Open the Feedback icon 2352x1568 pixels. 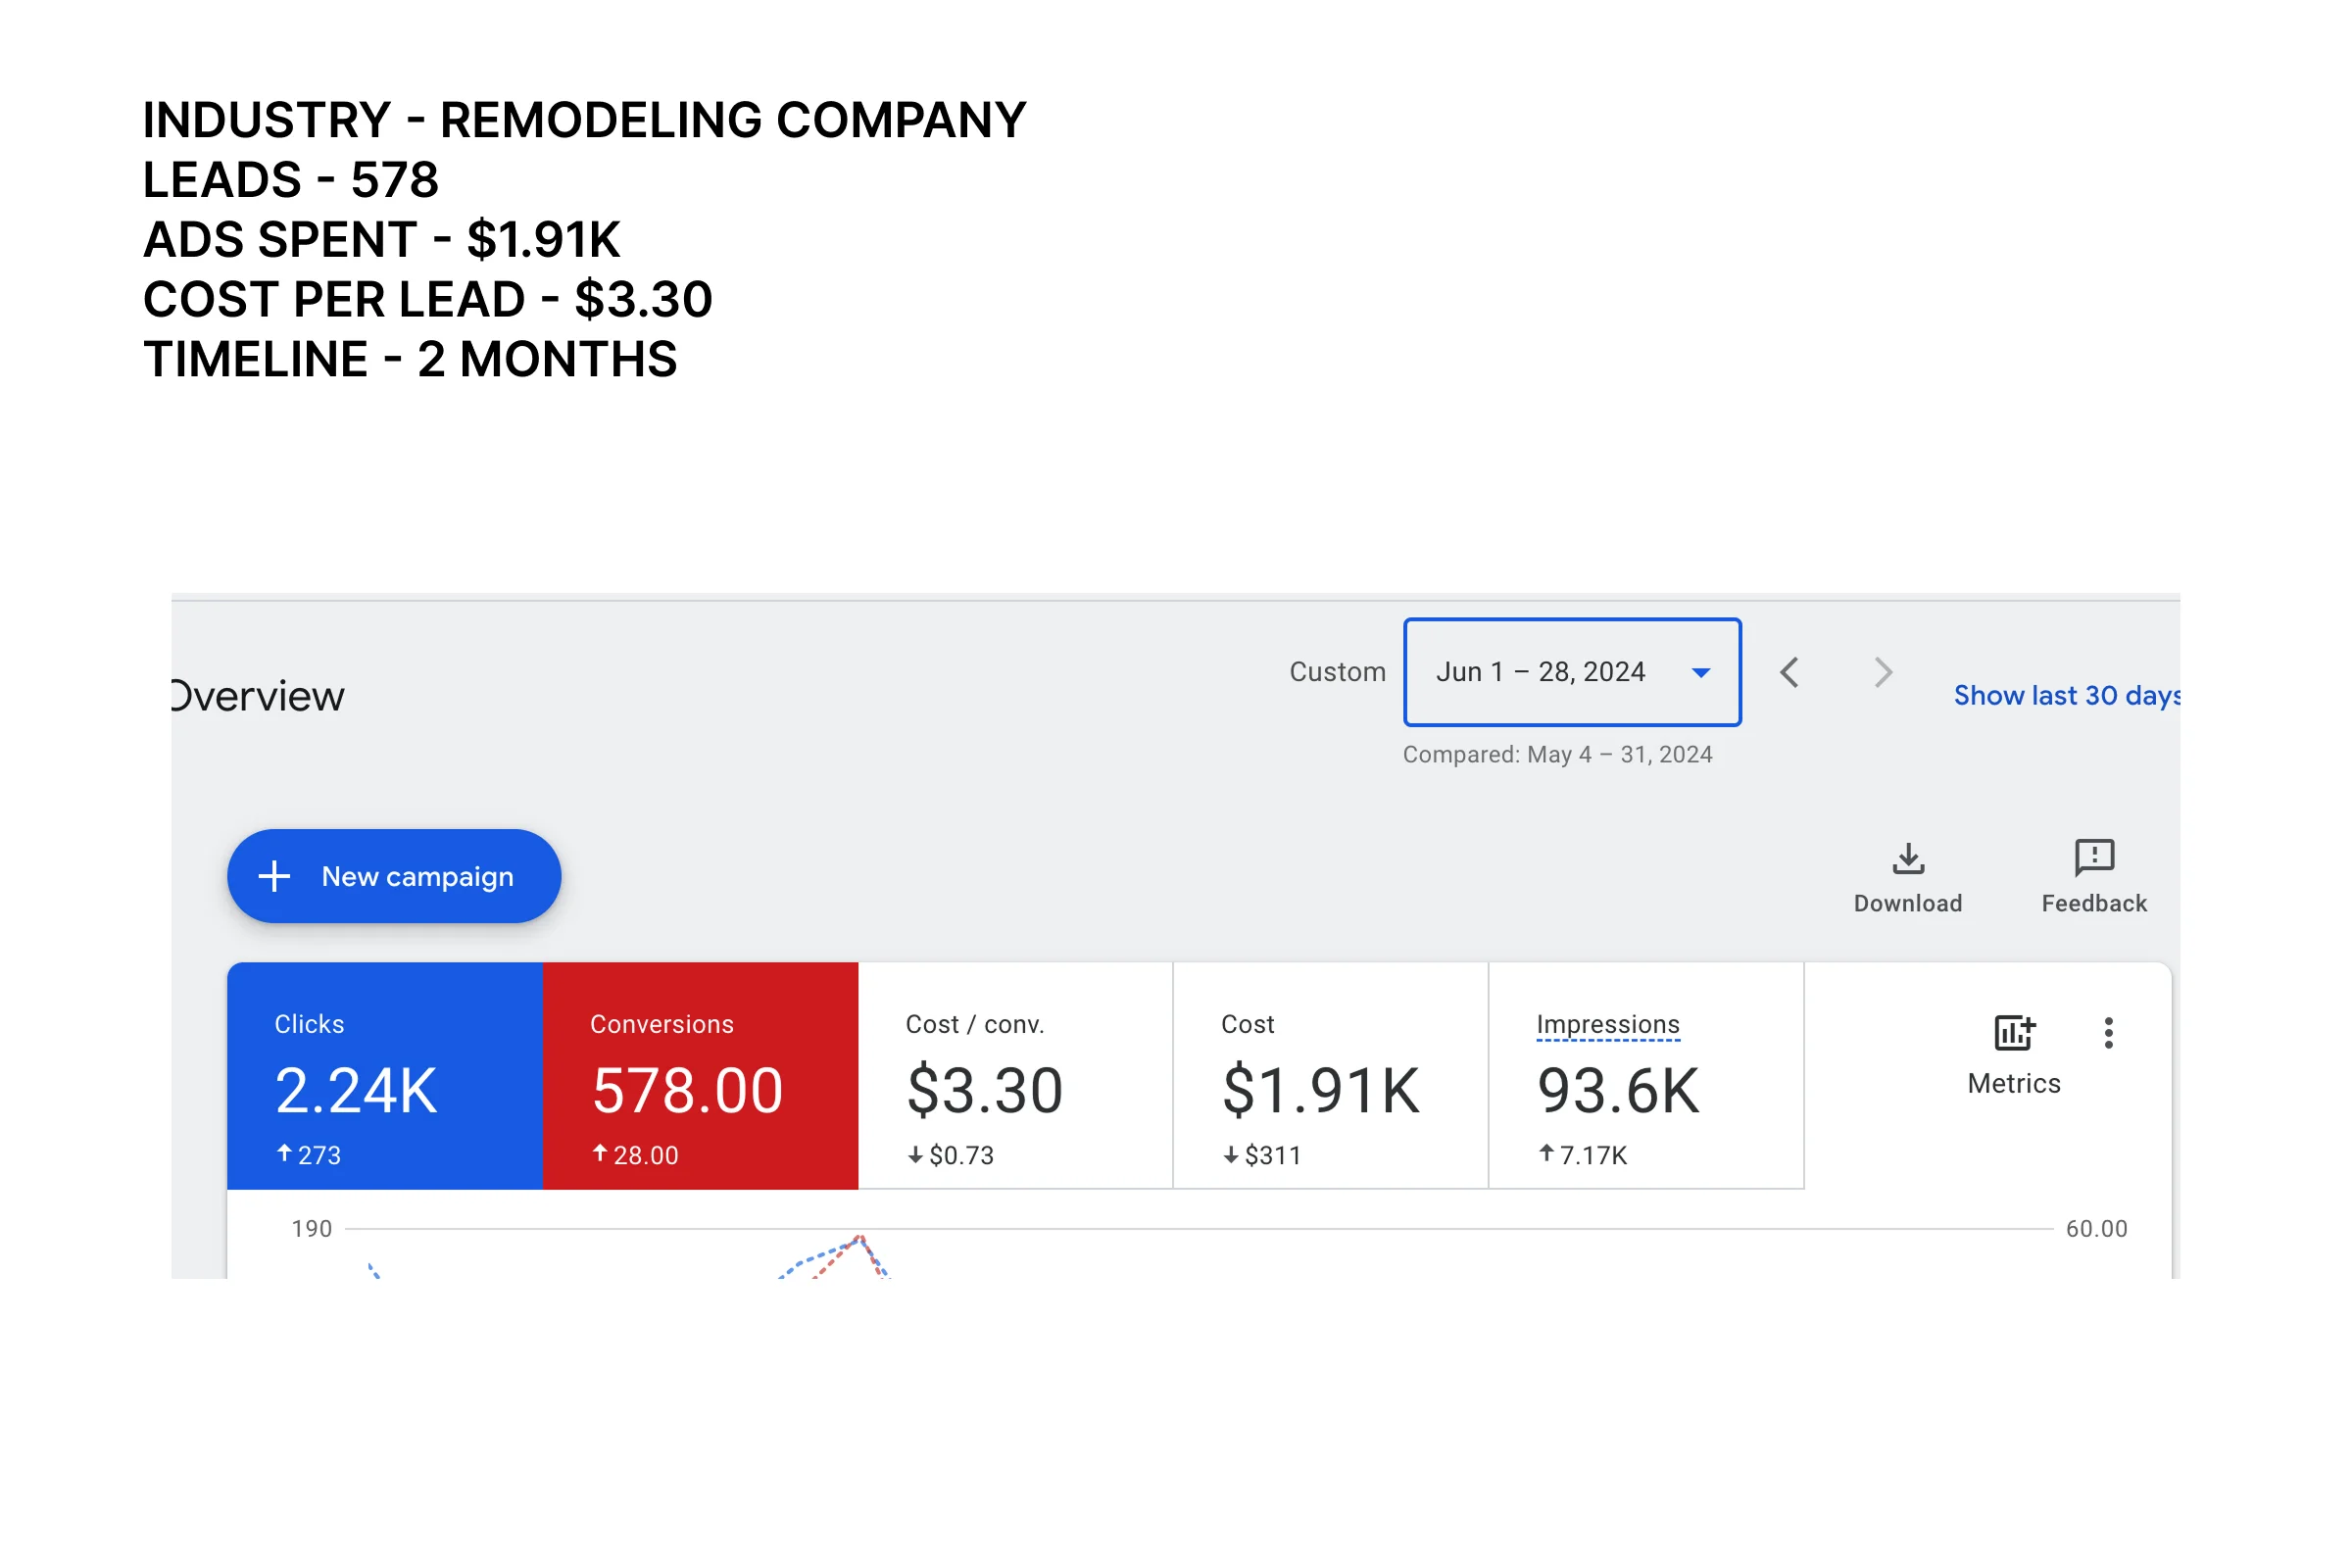(2094, 858)
